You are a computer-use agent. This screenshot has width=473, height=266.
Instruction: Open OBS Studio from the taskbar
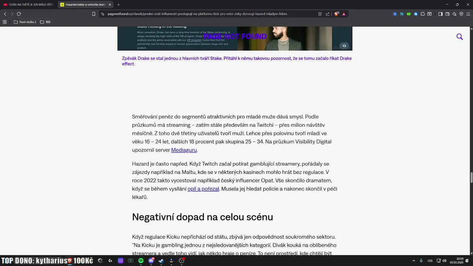point(181,260)
